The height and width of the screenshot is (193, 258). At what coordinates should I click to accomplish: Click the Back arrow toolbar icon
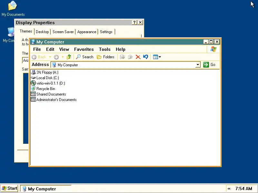click(x=34, y=57)
